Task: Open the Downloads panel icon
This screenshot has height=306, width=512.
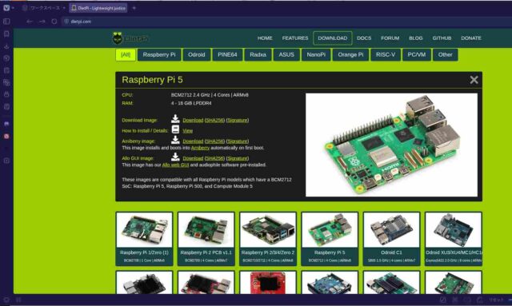Action: [6, 46]
